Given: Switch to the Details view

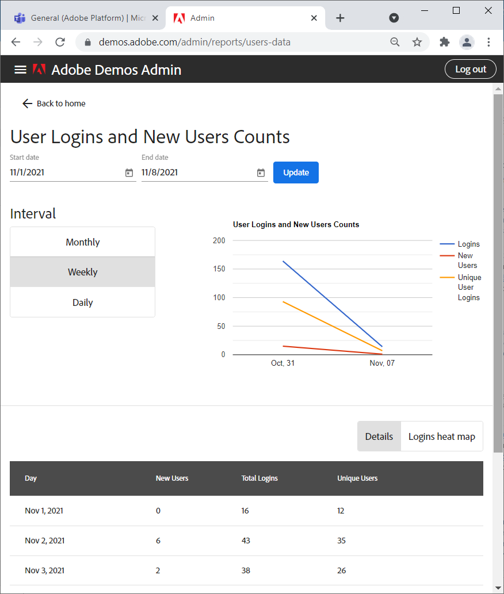Looking at the screenshot, I should (x=379, y=436).
